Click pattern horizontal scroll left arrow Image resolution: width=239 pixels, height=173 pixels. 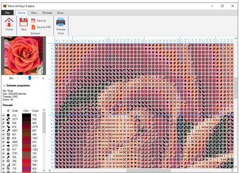[50, 171]
